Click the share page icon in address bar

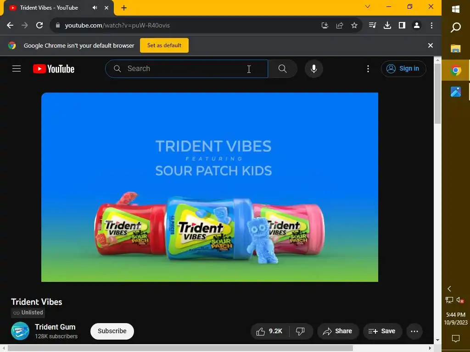click(340, 26)
